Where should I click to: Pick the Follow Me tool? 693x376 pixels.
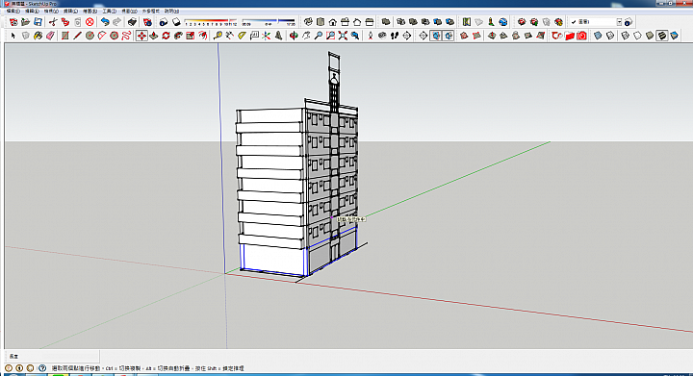178,36
